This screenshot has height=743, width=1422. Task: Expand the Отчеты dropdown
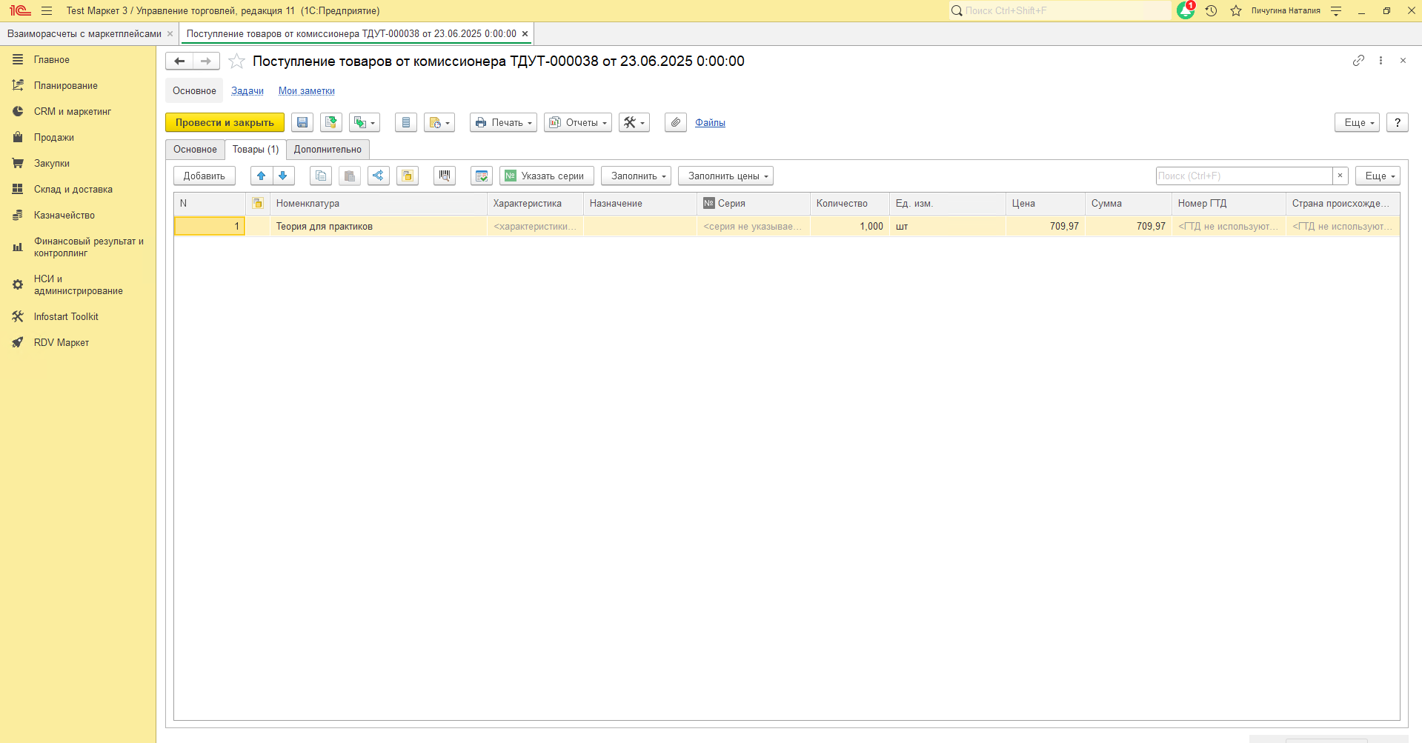tap(578, 122)
